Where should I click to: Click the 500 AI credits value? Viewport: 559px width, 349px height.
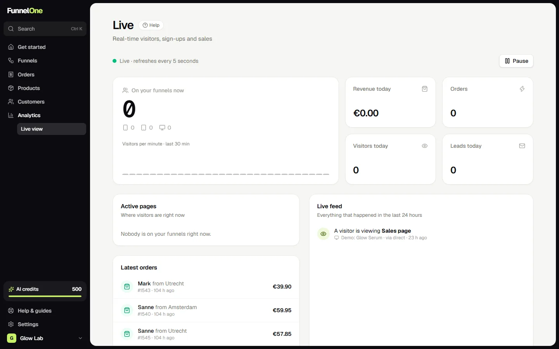[77, 289]
